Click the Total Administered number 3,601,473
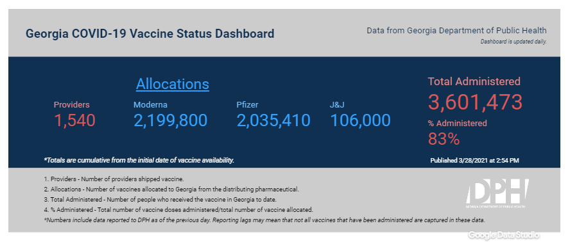 click(x=475, y=102)
